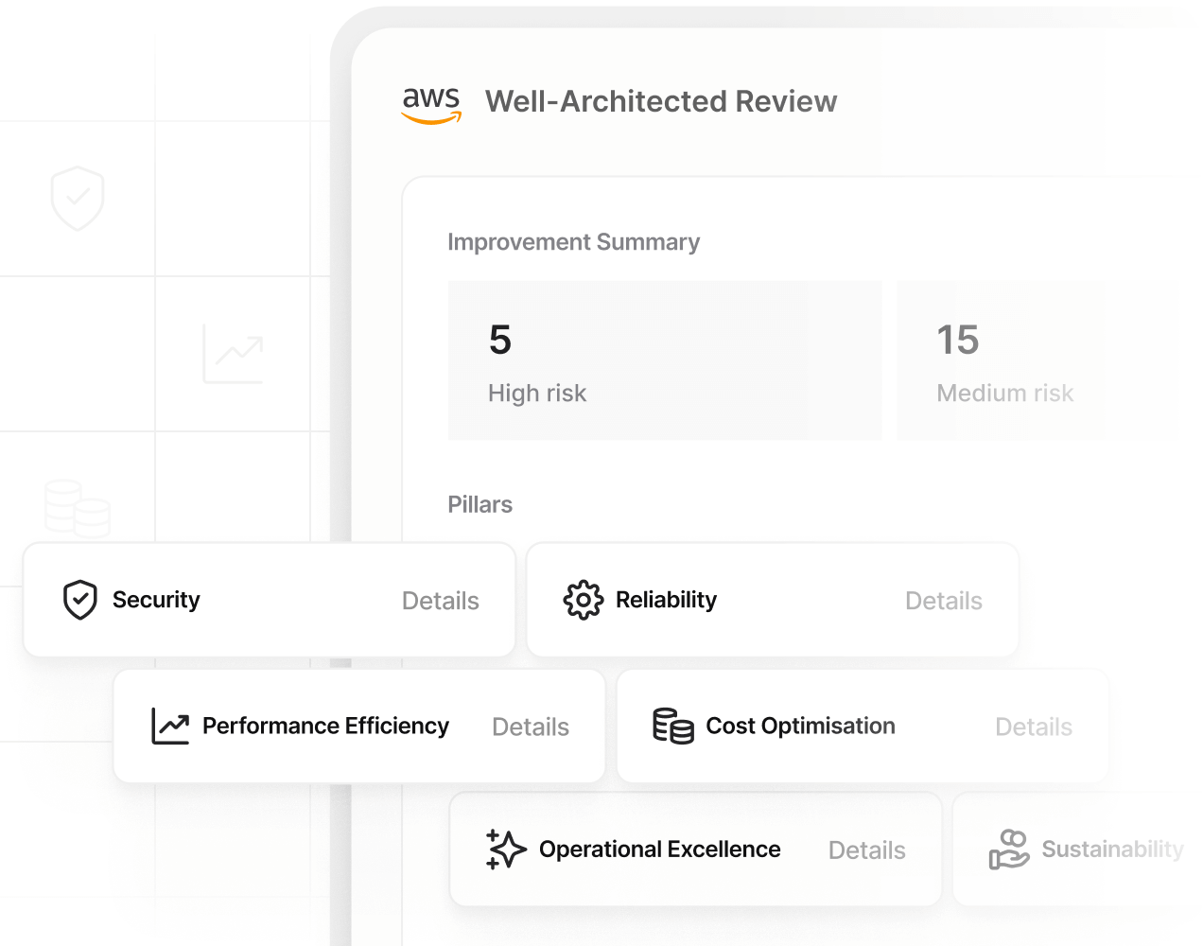Click the faded background coins stack icon
The image size is (1203, 946).
click(78, 509)
